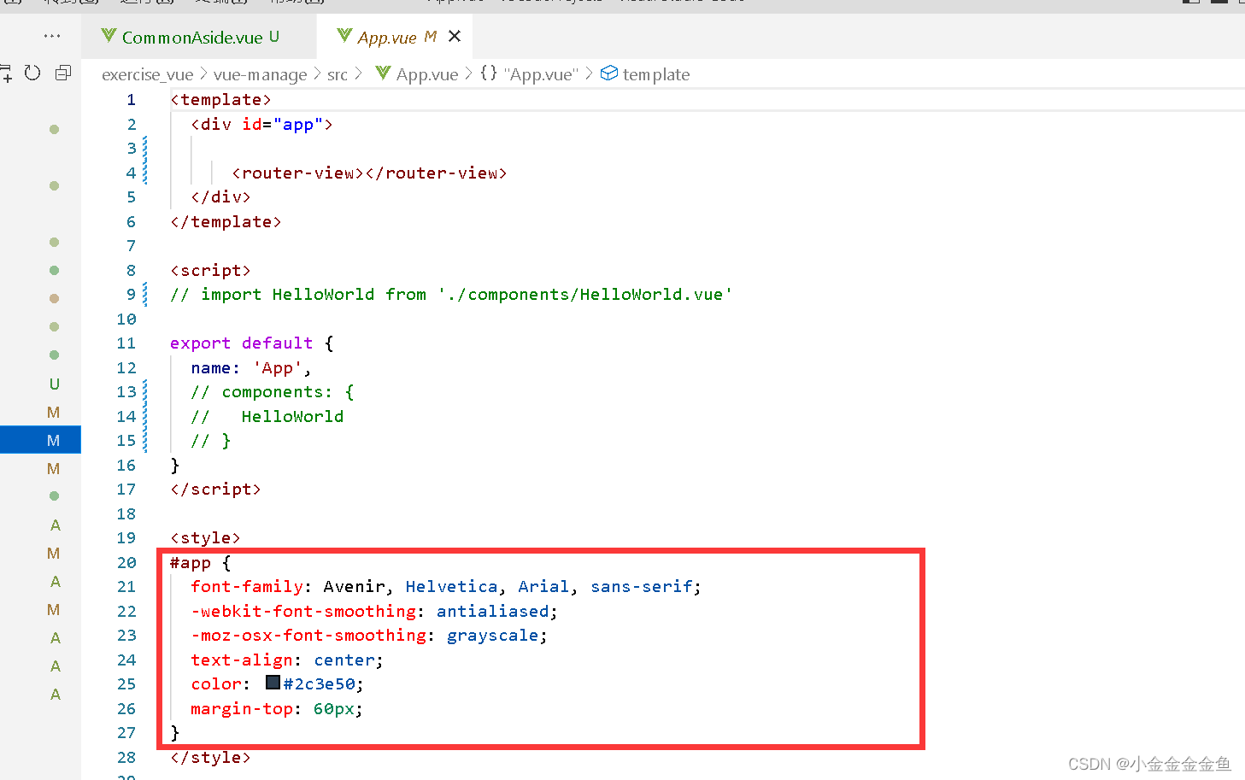Image resolution: width=1245 pixels, height=780 pixels.
Task: Open the template symbol breadcrumb
Action: pos(656,74)
